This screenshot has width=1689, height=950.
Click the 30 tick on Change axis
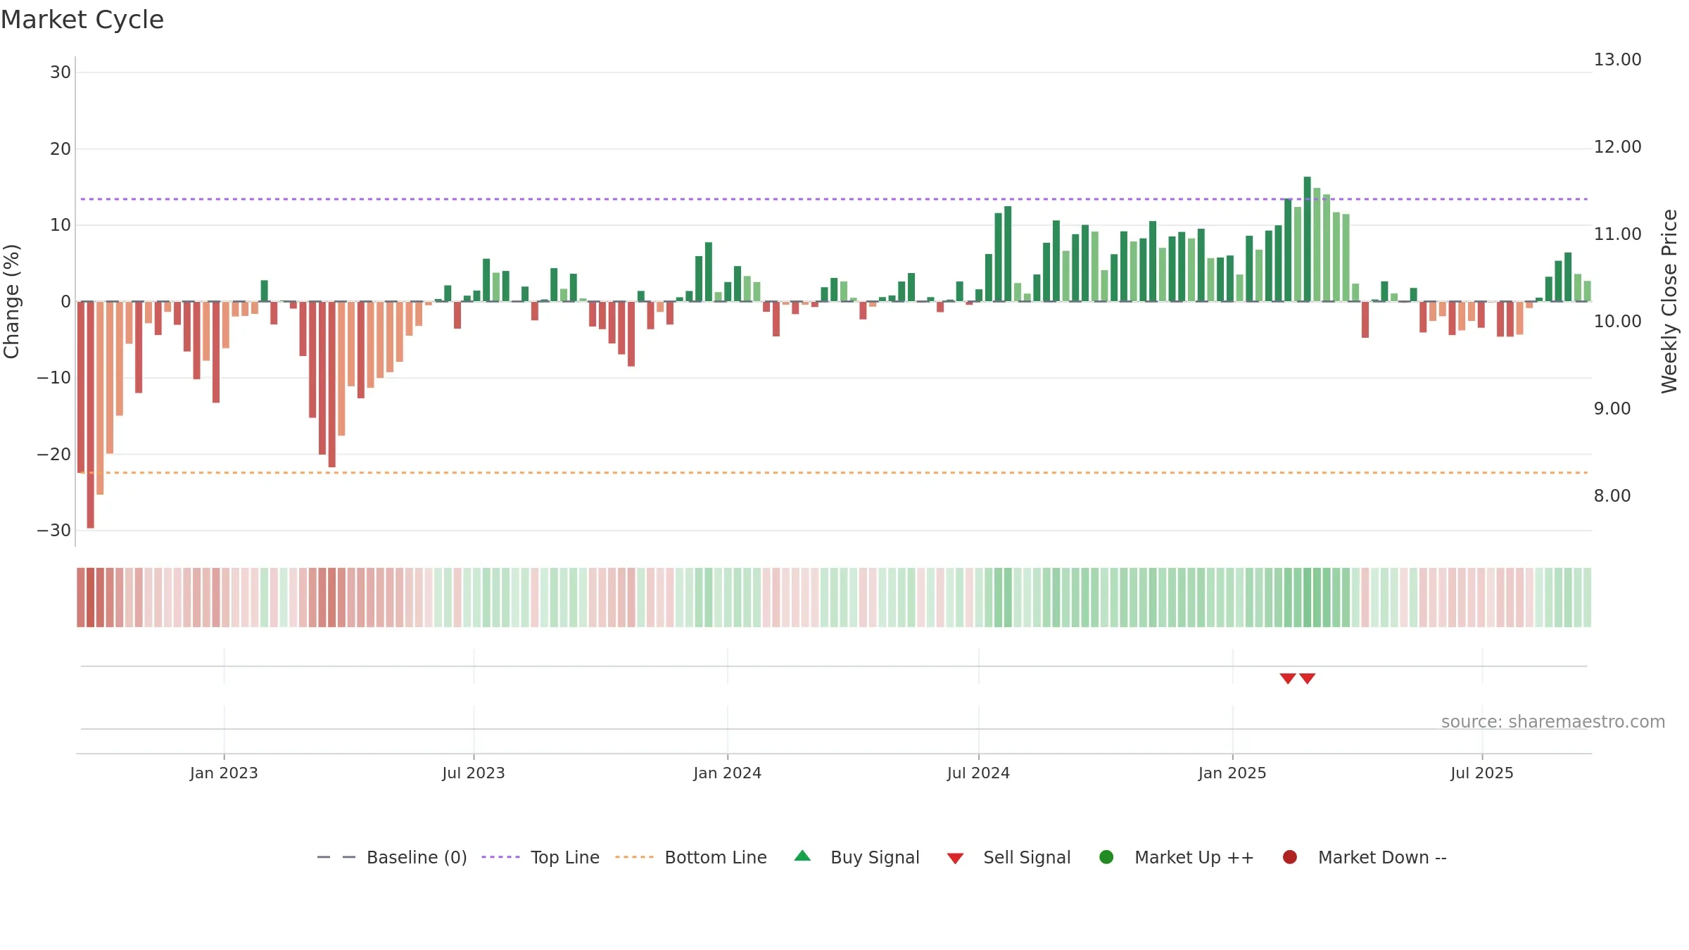point(61,72)
